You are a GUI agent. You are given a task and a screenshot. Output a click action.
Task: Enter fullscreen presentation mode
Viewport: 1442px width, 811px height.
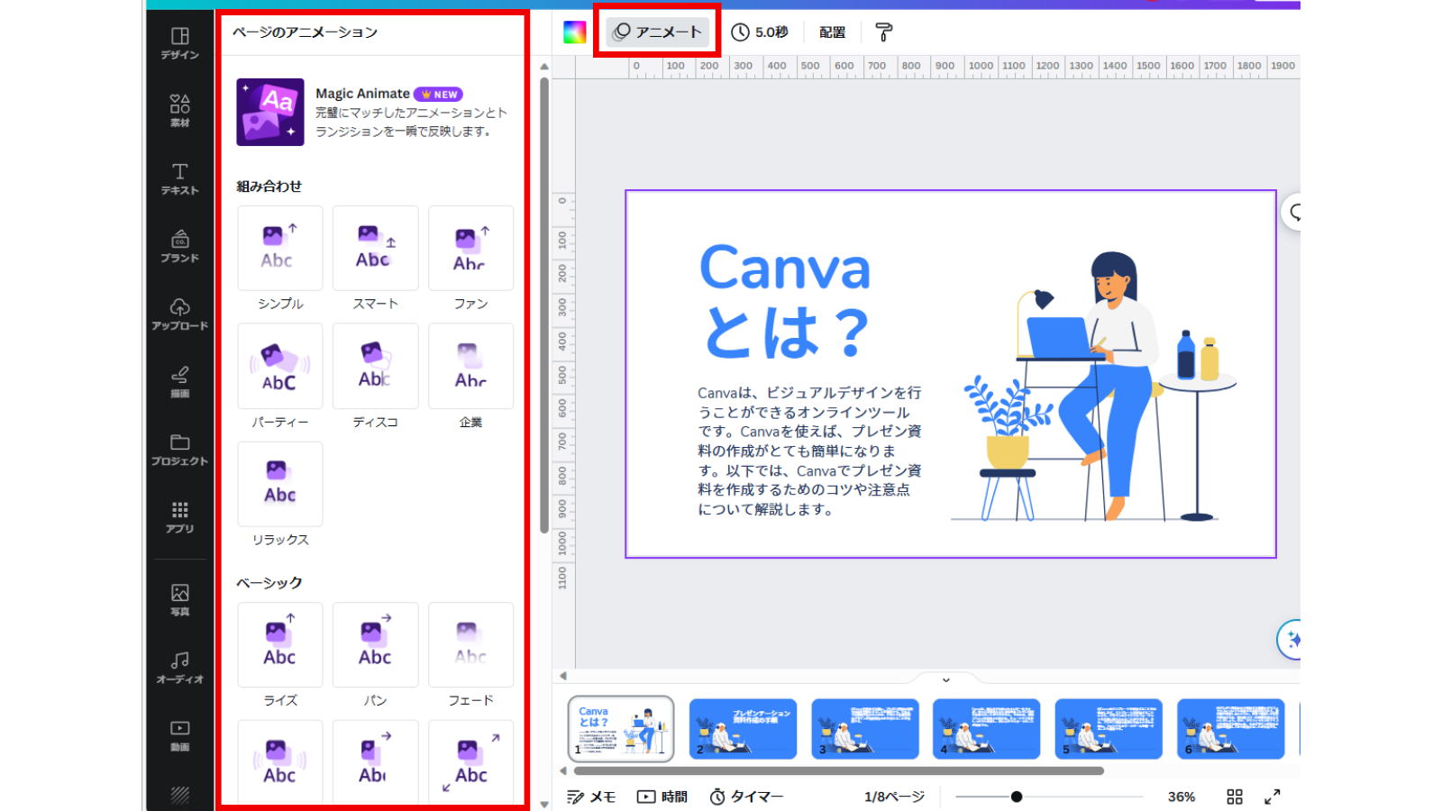coord(1272,797)
